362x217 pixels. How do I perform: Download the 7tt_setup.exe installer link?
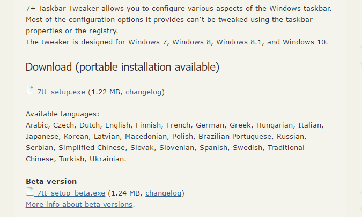pyautogui.click(x=61, y=92)
